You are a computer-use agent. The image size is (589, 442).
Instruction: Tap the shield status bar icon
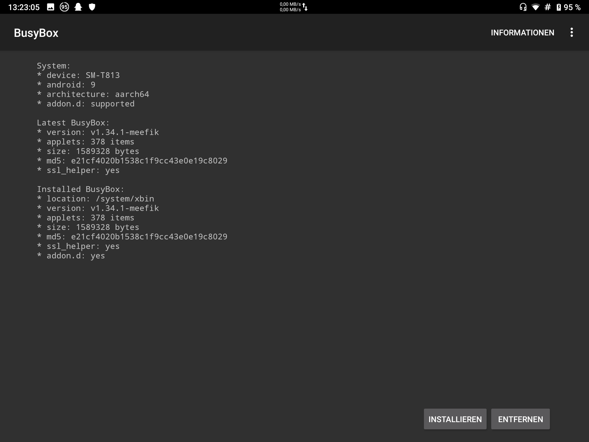click(x=91, y=7)
